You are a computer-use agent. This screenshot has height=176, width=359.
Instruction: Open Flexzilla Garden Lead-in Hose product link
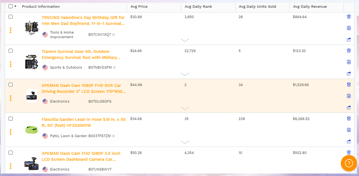[83, 122]
